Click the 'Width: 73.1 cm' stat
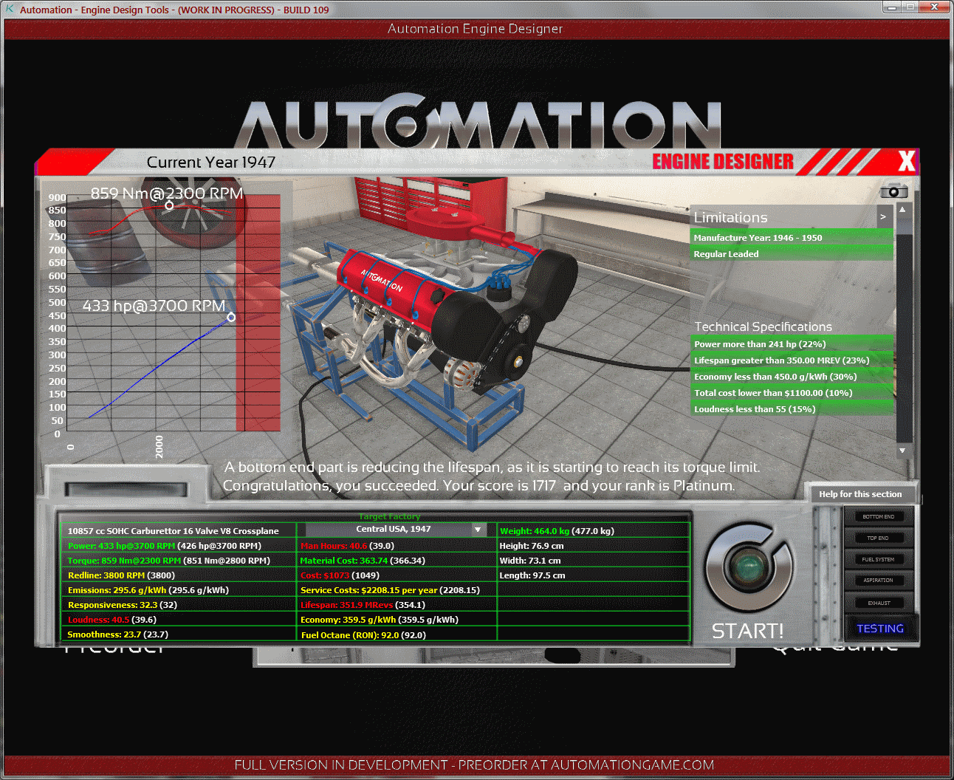Viewport: 954px width, 780px height. tap(594, 560)
